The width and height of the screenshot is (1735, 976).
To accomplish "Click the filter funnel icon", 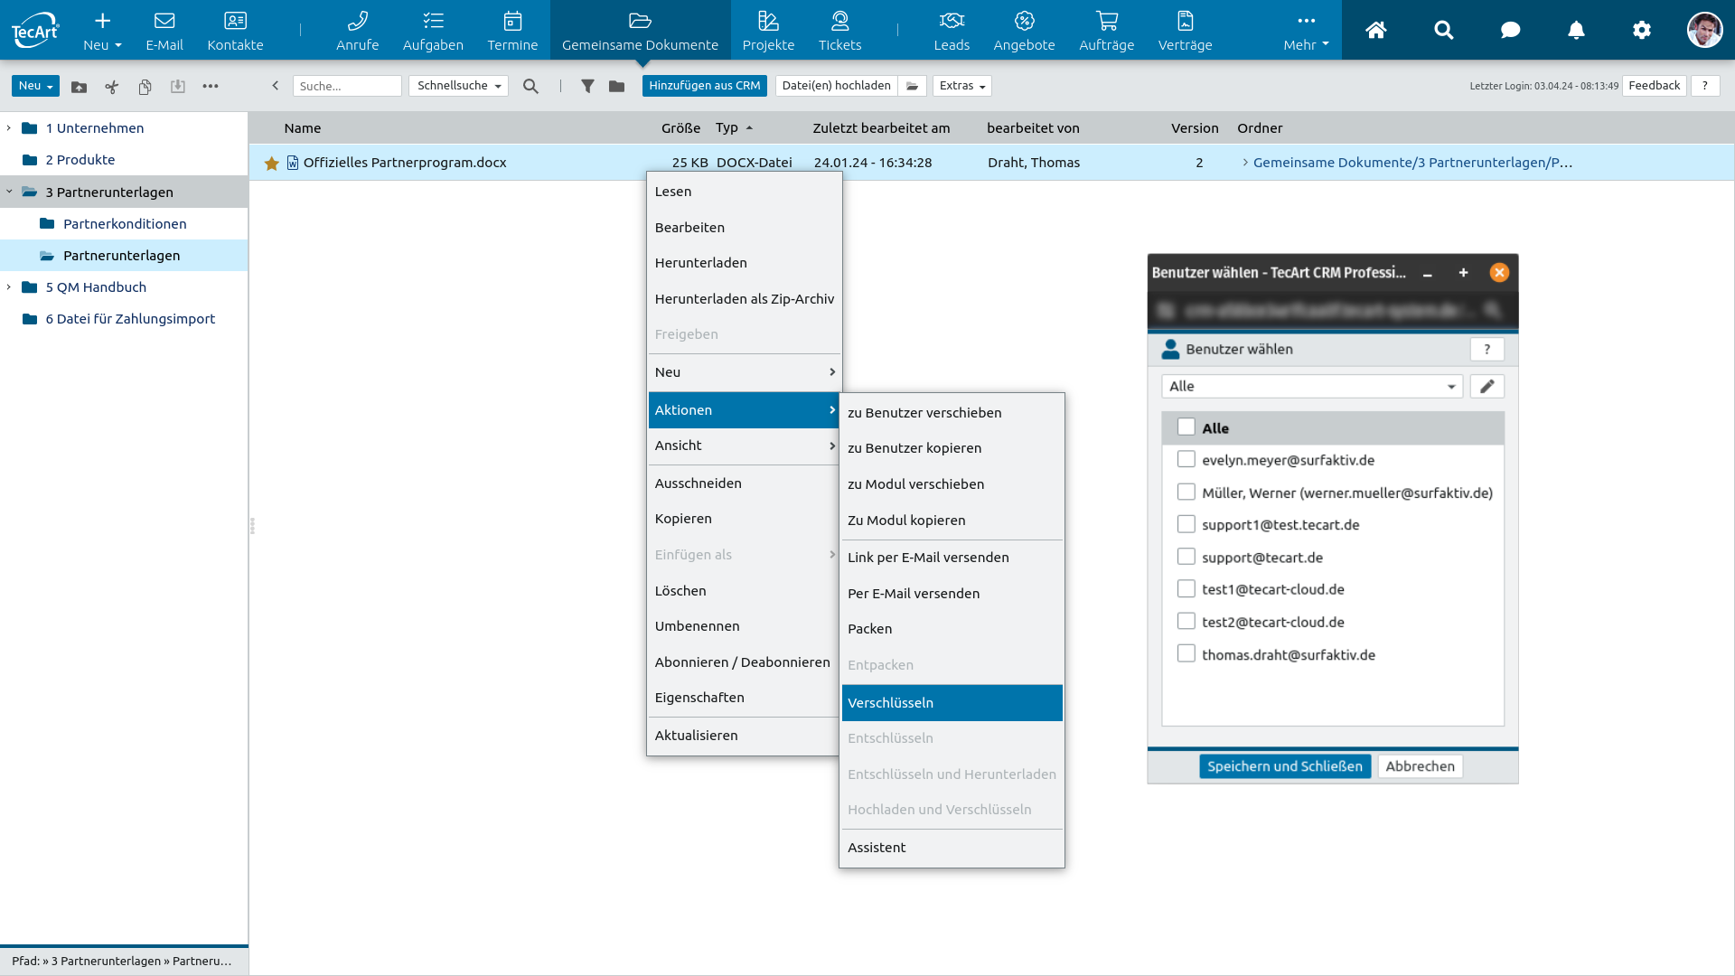I will [587, 86].
